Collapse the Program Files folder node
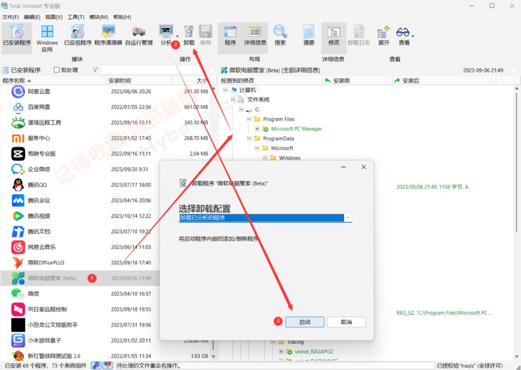This screenshot has height=370, width=521. point(249,119)
